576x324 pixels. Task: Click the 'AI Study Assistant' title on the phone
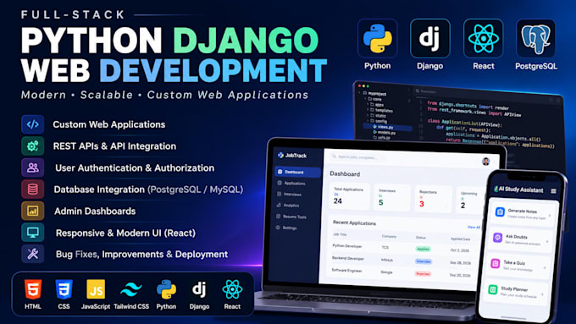[521, 189]
